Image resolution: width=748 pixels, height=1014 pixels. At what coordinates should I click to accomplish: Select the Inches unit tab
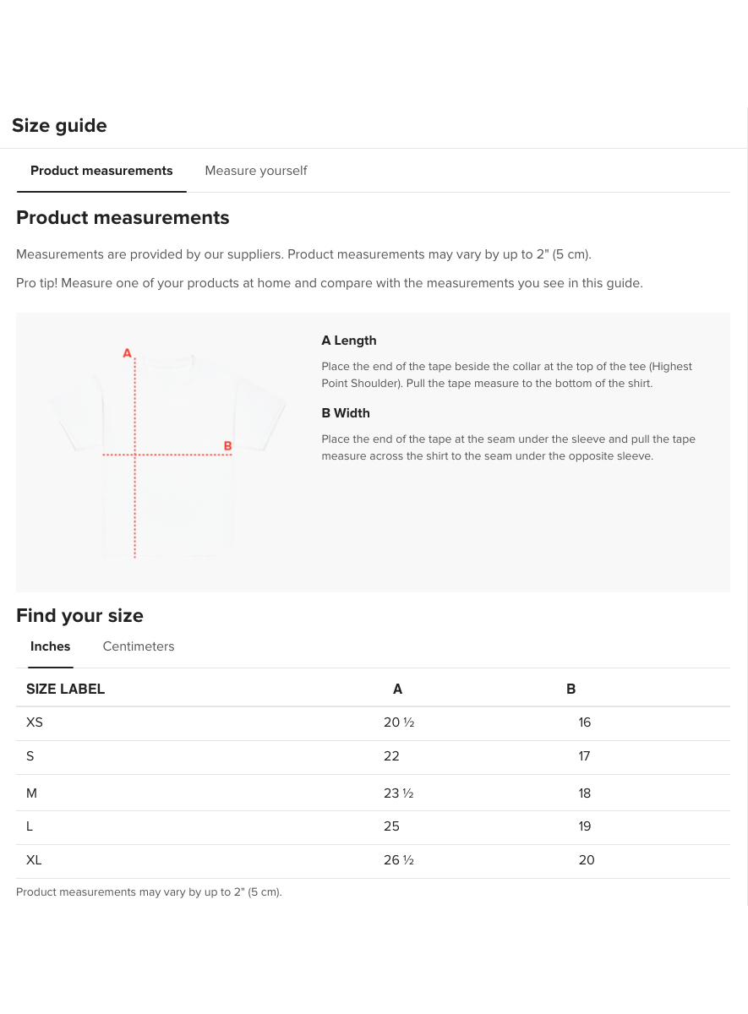[x=51, y=646]
